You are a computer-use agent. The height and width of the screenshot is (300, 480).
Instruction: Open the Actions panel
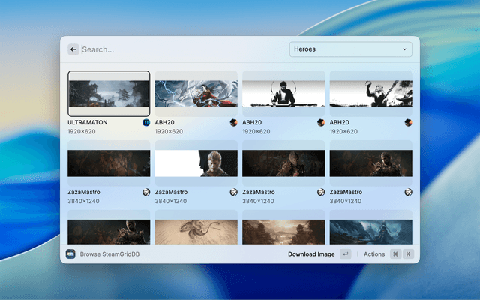374,254
